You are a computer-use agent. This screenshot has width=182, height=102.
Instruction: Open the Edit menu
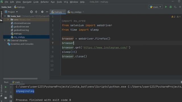pos(12,2)
